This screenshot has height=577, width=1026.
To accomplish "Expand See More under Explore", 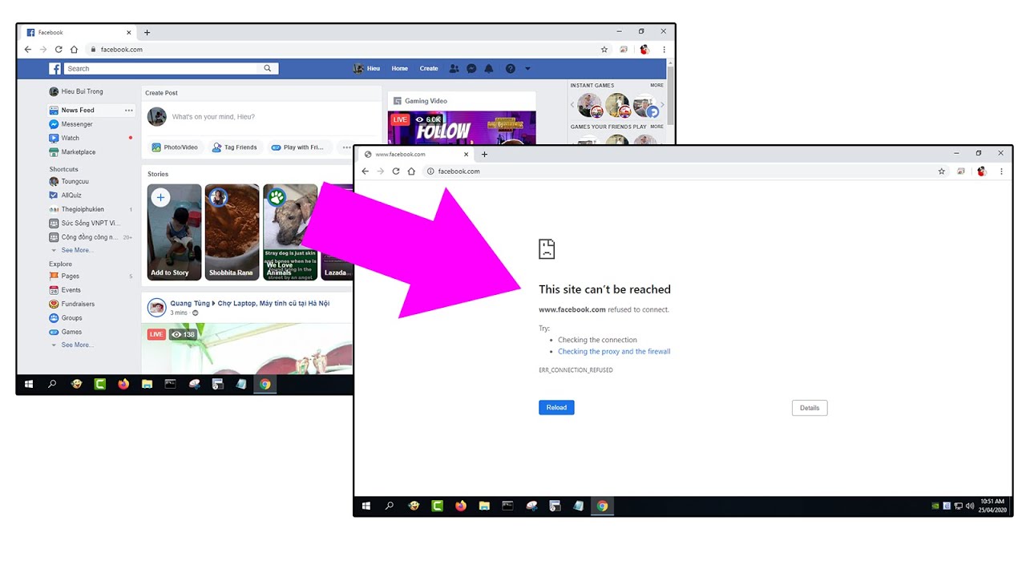I will (x=73, y=345).
